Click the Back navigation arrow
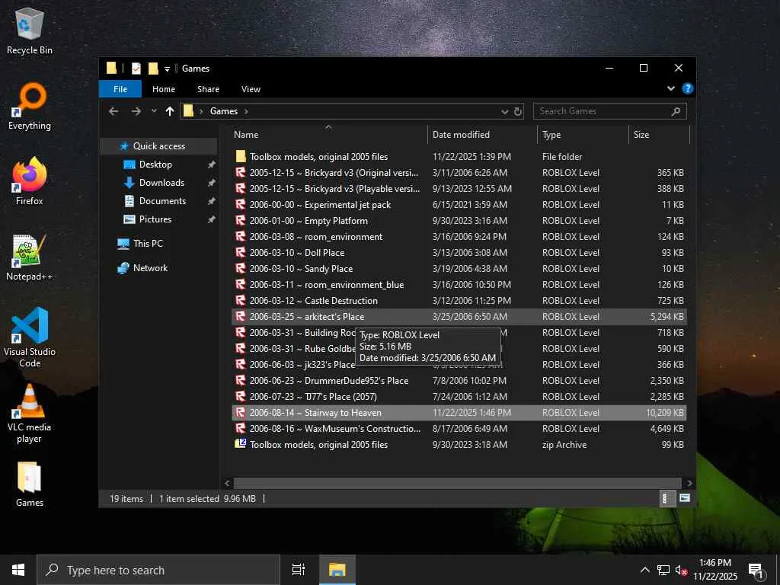 (113, 111)
